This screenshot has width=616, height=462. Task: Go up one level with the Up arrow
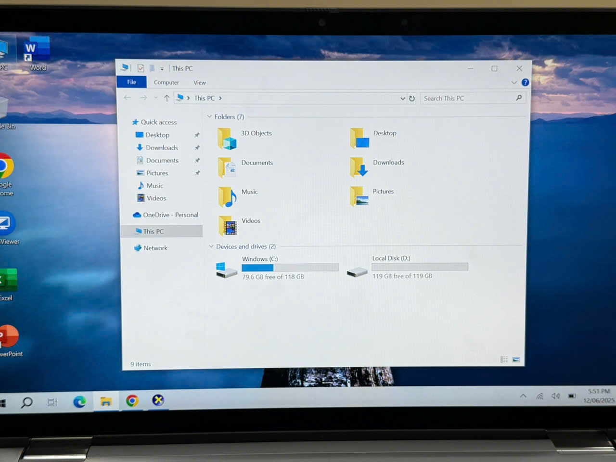pos(167,98)
